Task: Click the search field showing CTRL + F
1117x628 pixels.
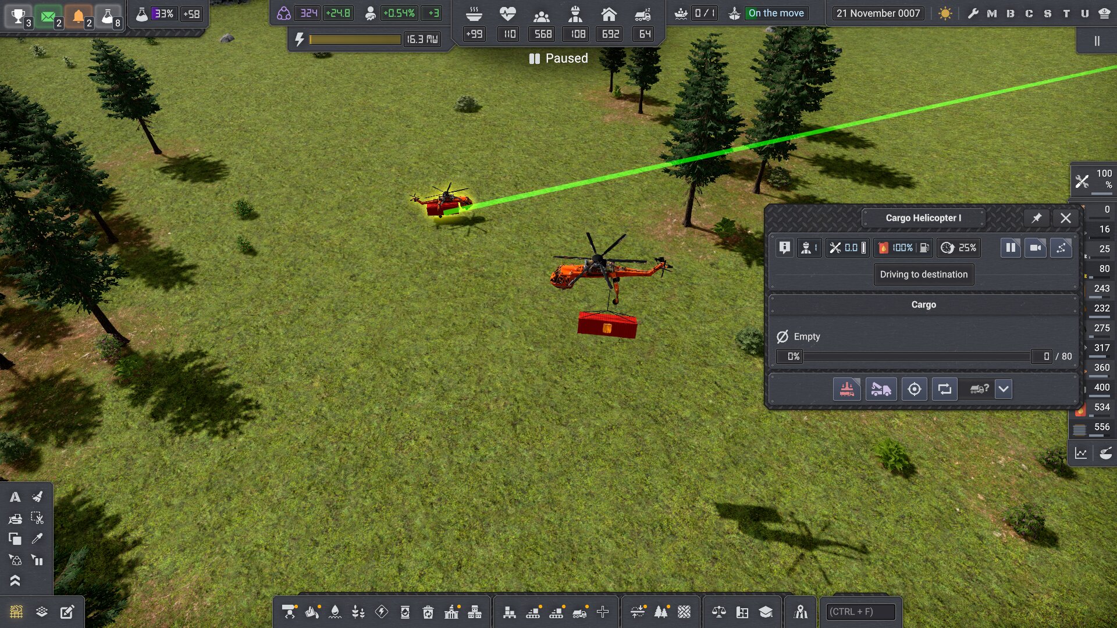Action: pyautogui.click(x=860, y=612)
